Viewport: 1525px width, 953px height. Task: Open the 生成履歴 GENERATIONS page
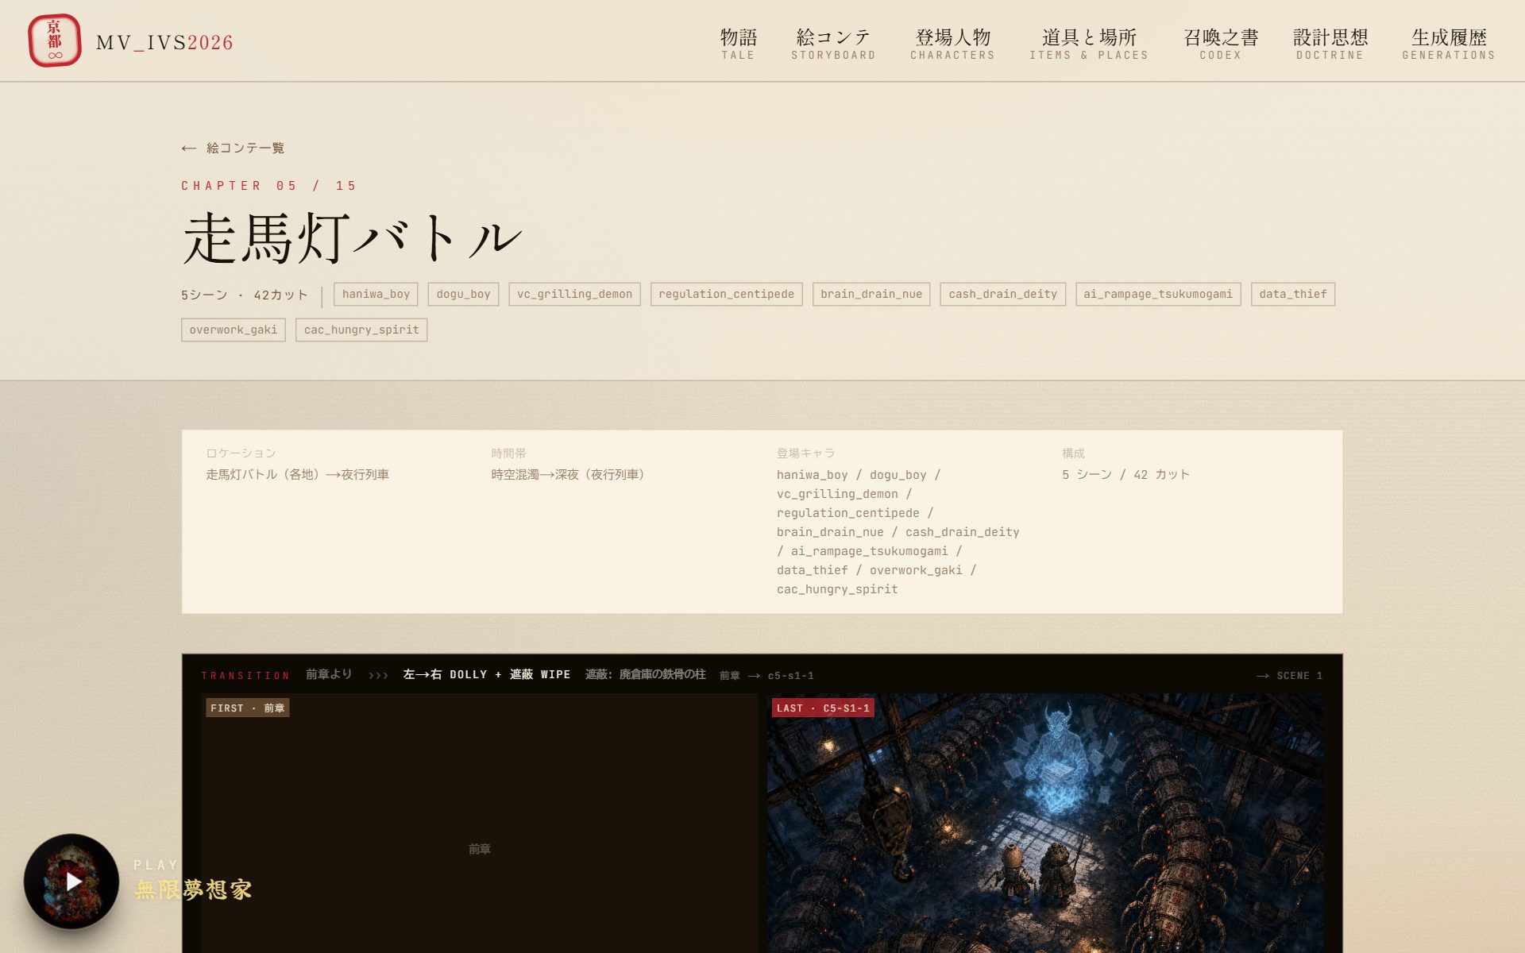pyautogui.click(x=1449, y=44)
